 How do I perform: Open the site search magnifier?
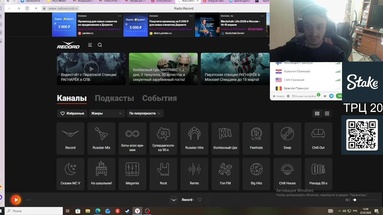tap(100, 45)
